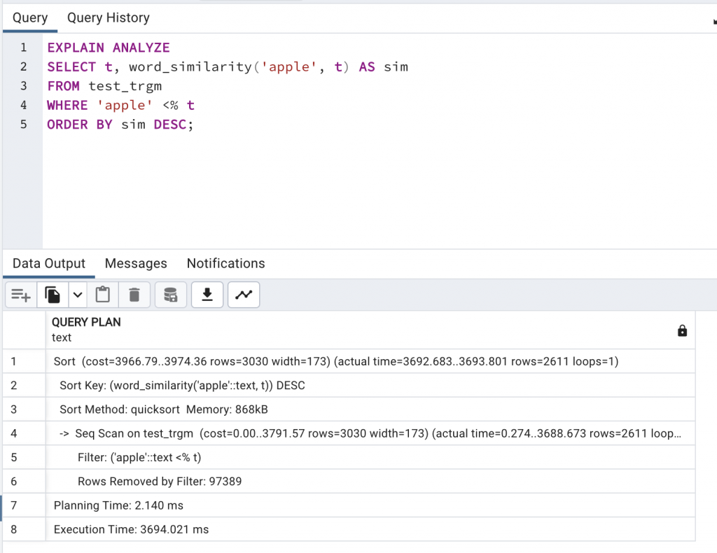The image size is (717, 553).
Task: Open the copy options dropdown arrow
Action: pyautogui.click(x=78, y=295)
